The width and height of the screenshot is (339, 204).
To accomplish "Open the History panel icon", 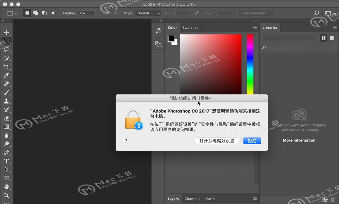I will pos(158,30).
